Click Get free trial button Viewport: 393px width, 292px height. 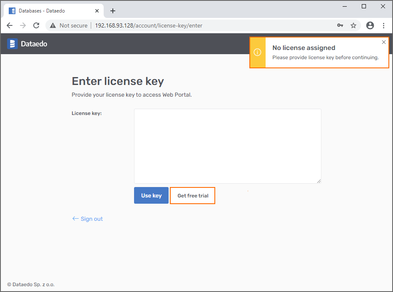[193, 195]
